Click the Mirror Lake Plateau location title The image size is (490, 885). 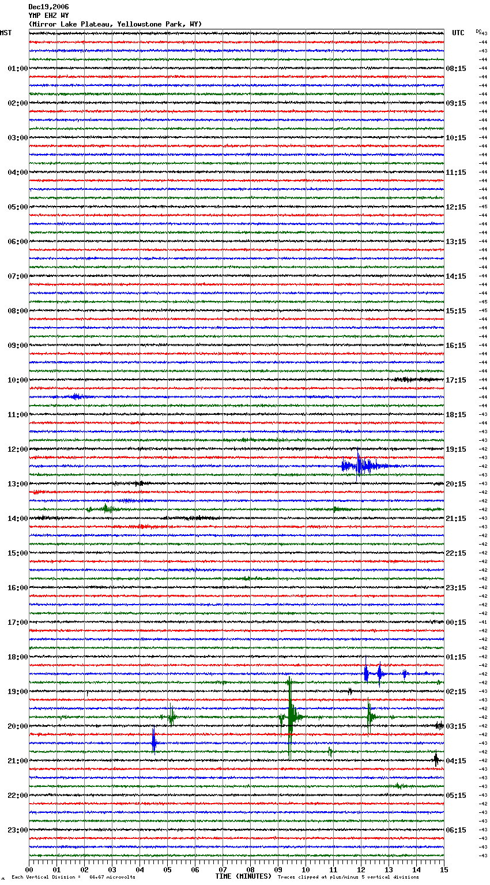pos(115,24)
